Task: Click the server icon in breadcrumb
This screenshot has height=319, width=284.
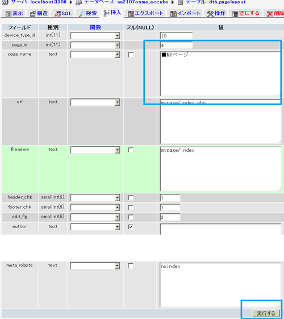Action: pos(5,2)
